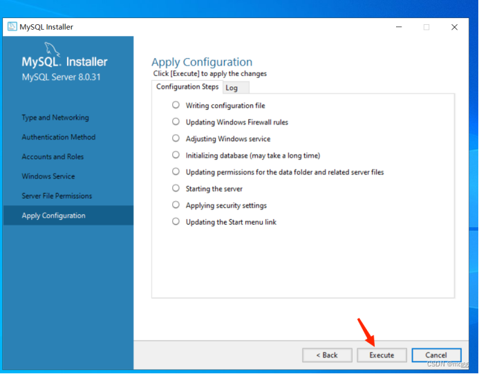The image size is (479, 374).
Task: Click the "Applying security settings" text
Action: 226,205
